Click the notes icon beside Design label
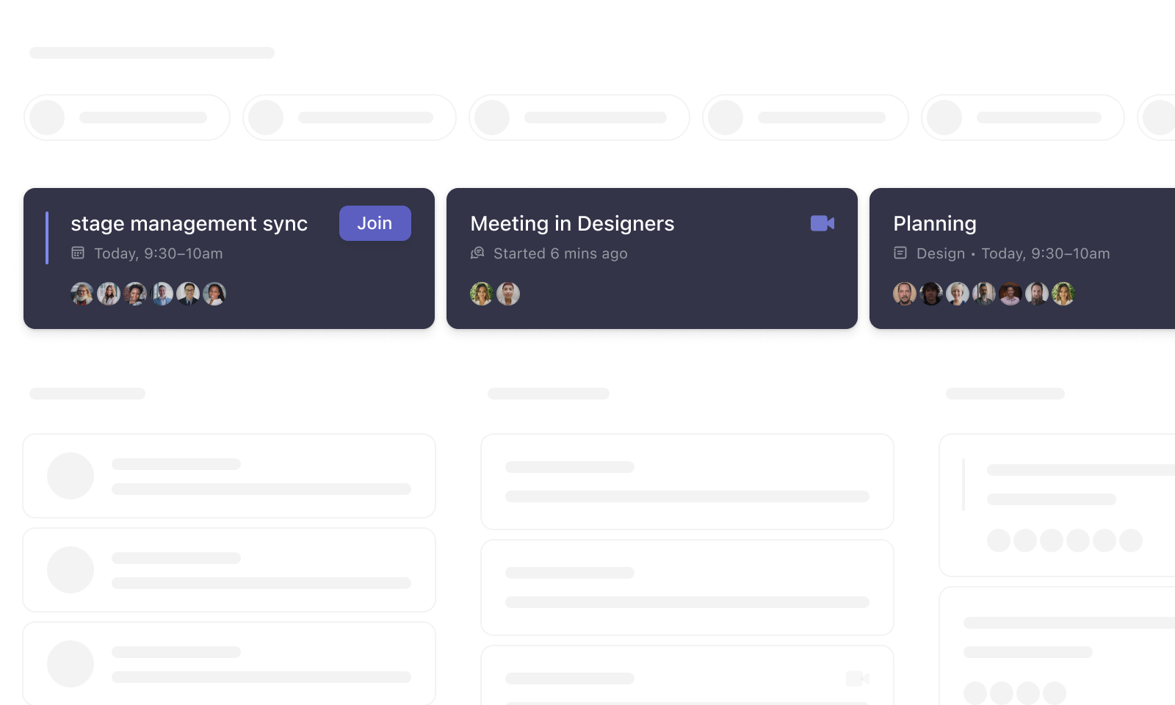This screenshot has width=1175, height=705. click(900, 253)
